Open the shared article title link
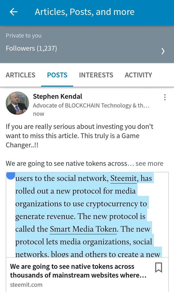 coord(78,271)
